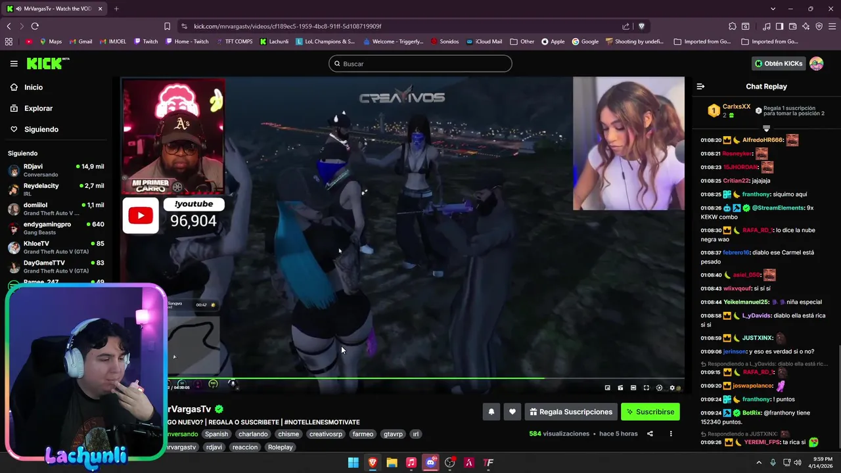The image size is (841, 473).
Task: Select the reaccion tag
Action: click(245, 447)
